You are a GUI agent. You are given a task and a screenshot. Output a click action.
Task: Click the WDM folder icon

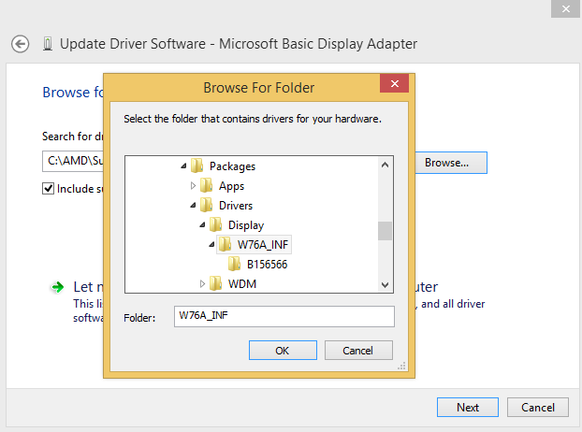(215, 283)
